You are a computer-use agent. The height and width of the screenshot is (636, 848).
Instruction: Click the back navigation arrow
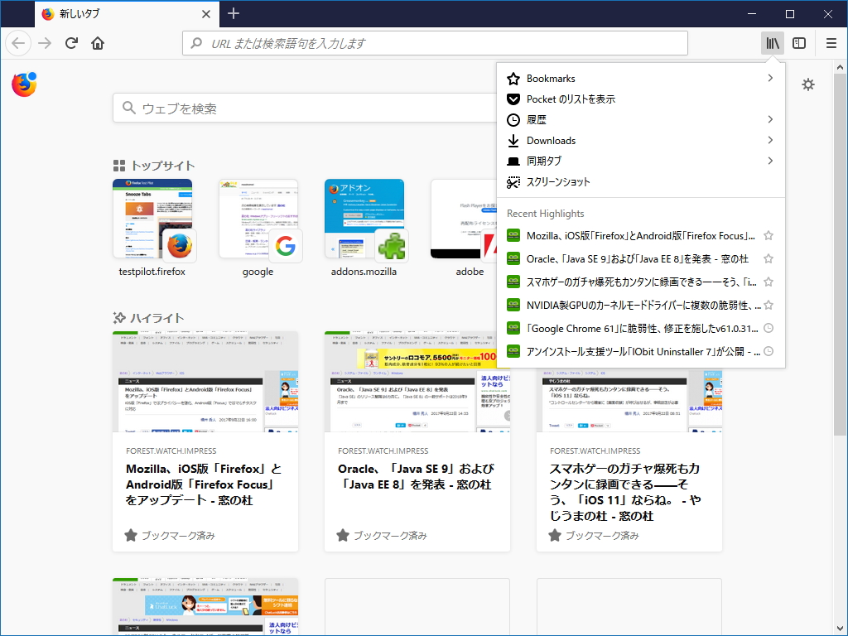tap(18, 42)
